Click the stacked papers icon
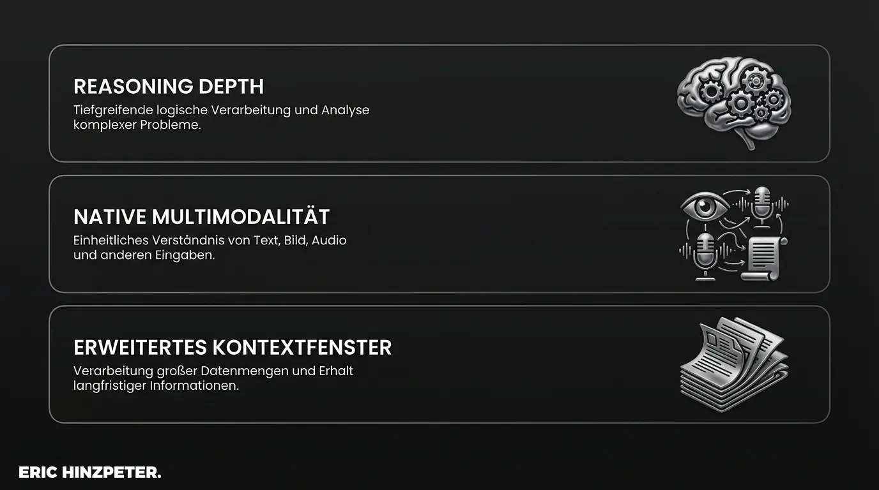Viewport: 879px width, 490px height. 733,364
